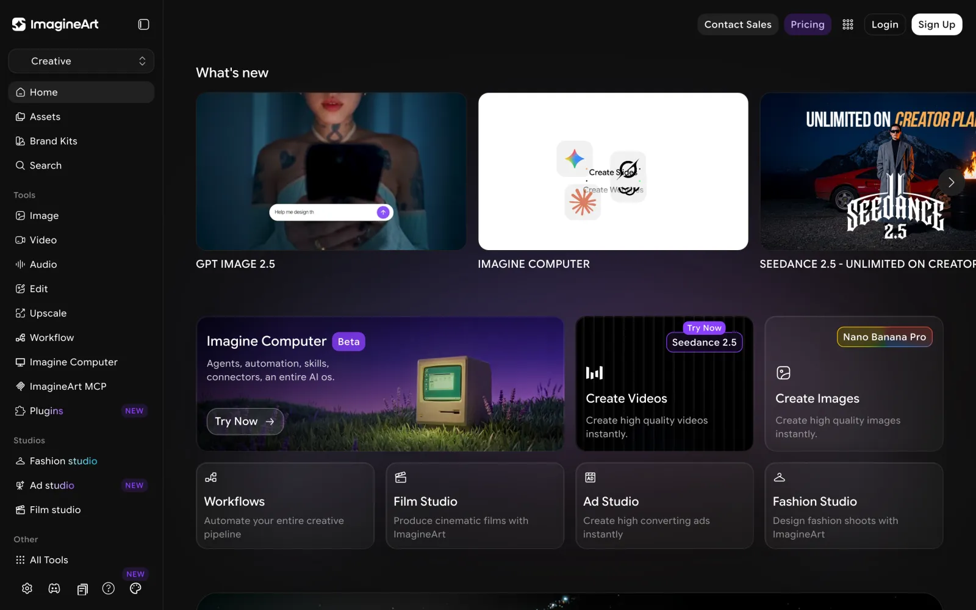Open the GPT Image 2.5 thumbnail
The image size is (976, 610).
coord(331,171)
